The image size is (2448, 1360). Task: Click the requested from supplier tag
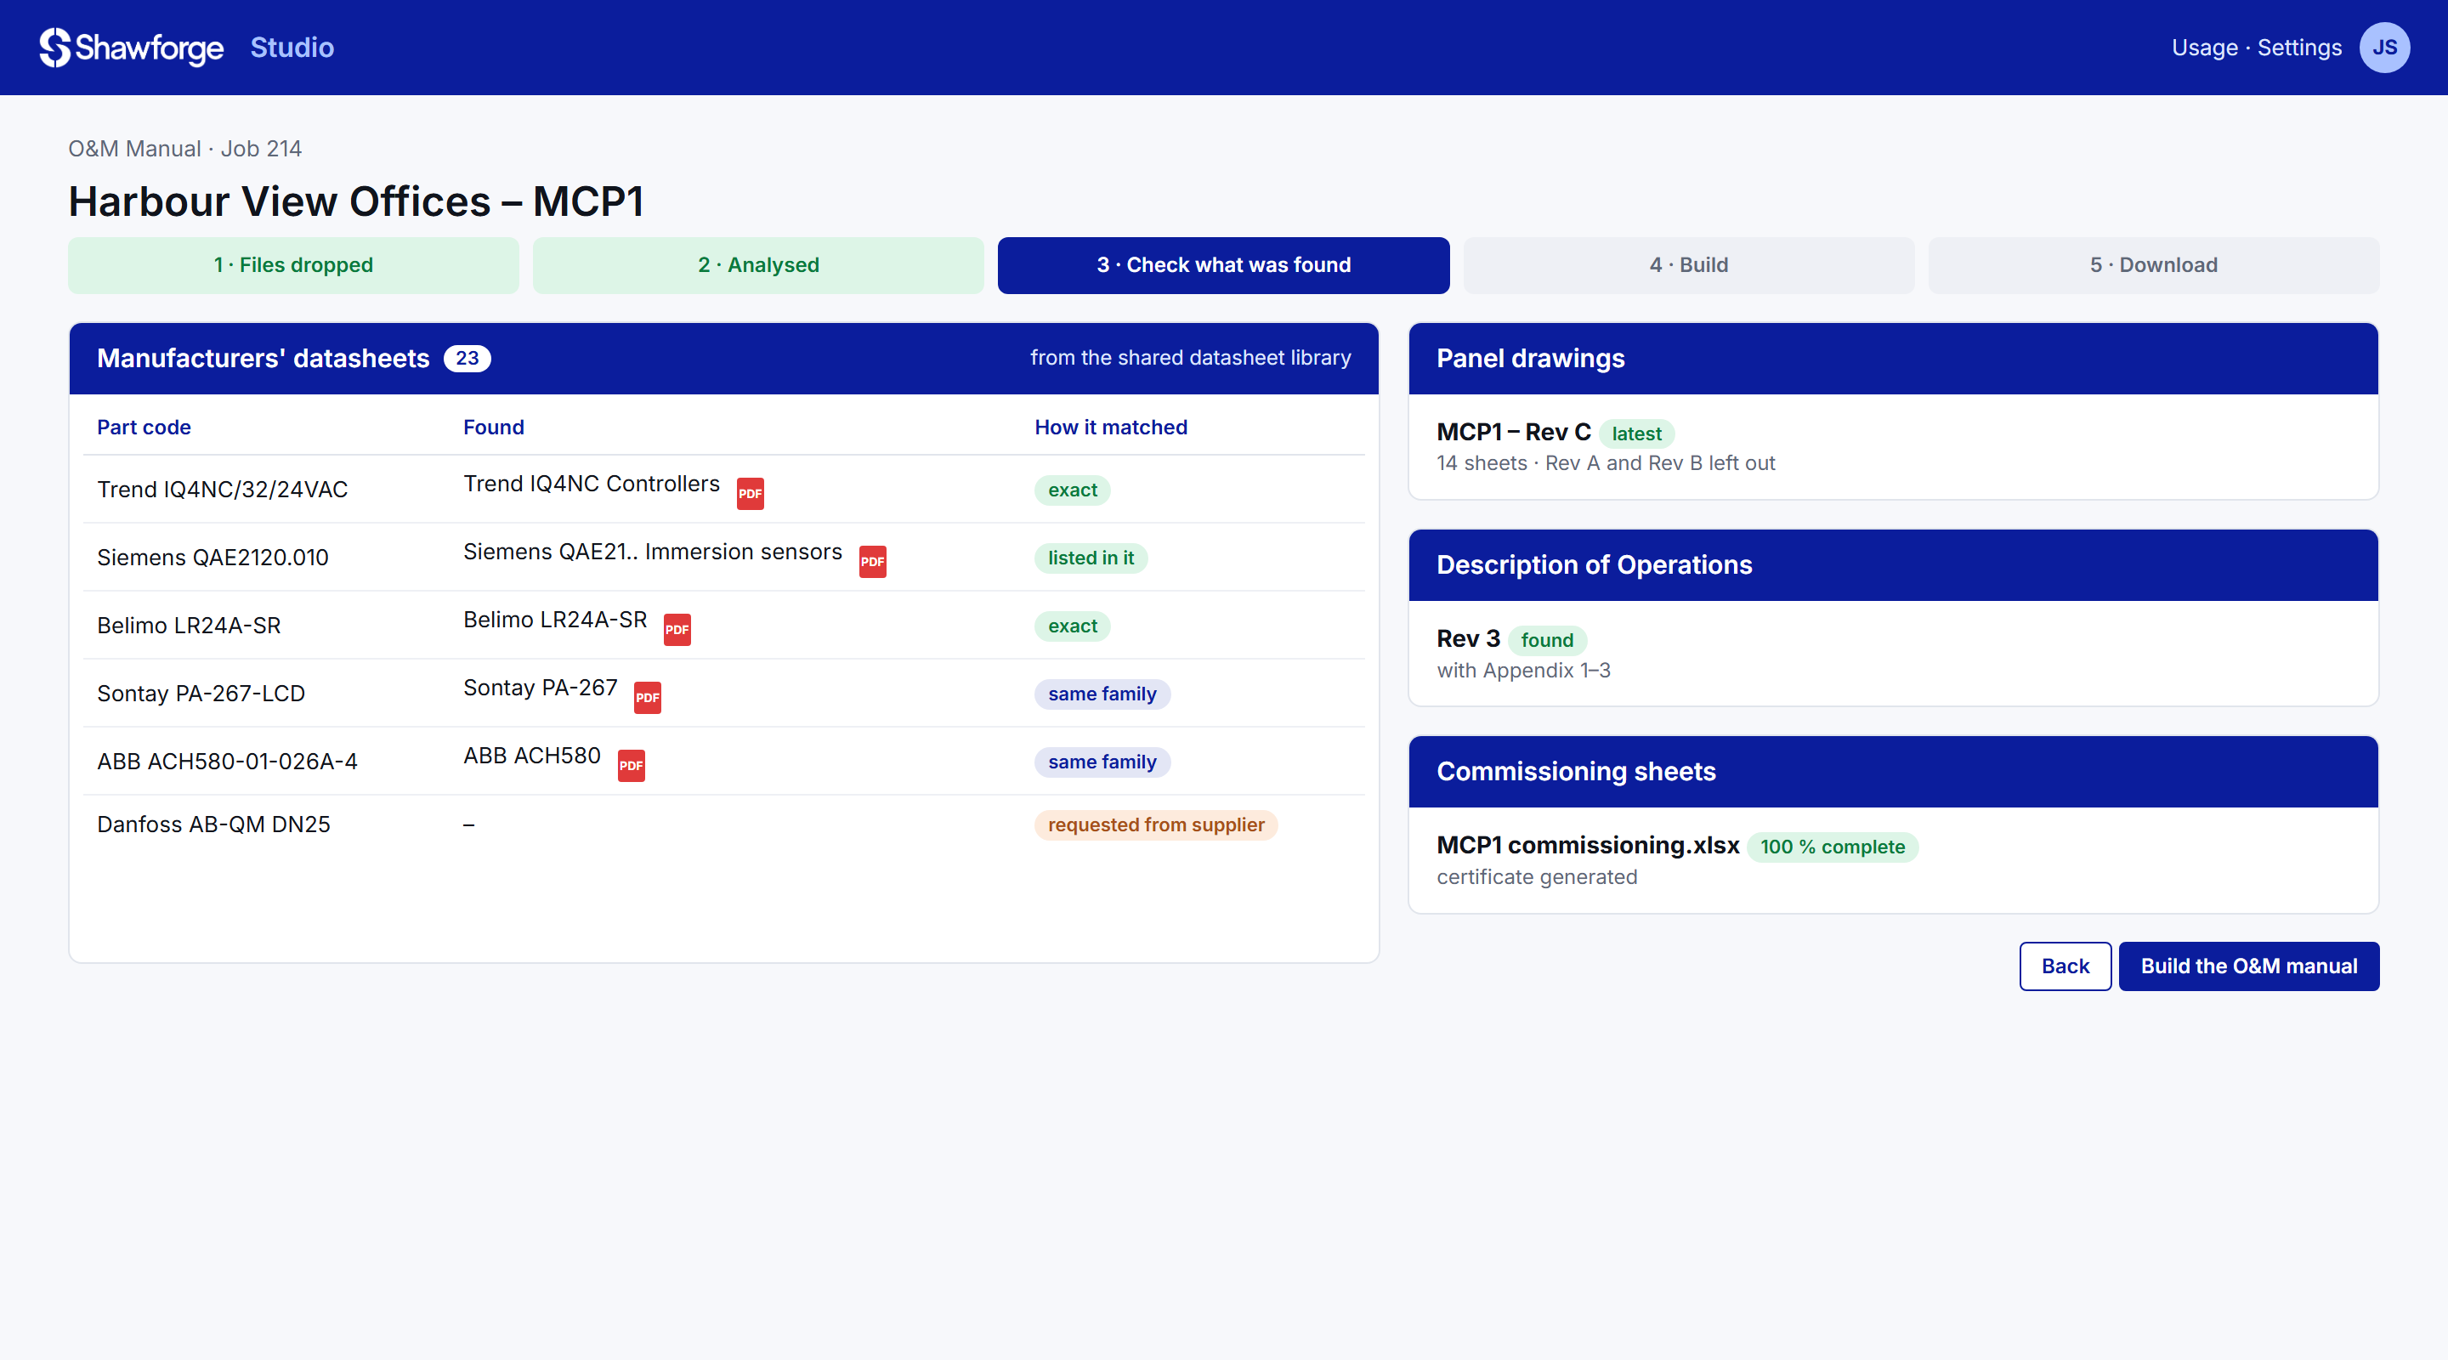point(1156,825)
